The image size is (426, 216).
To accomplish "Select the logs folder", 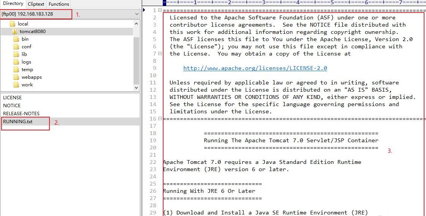I will coord(26,62).
